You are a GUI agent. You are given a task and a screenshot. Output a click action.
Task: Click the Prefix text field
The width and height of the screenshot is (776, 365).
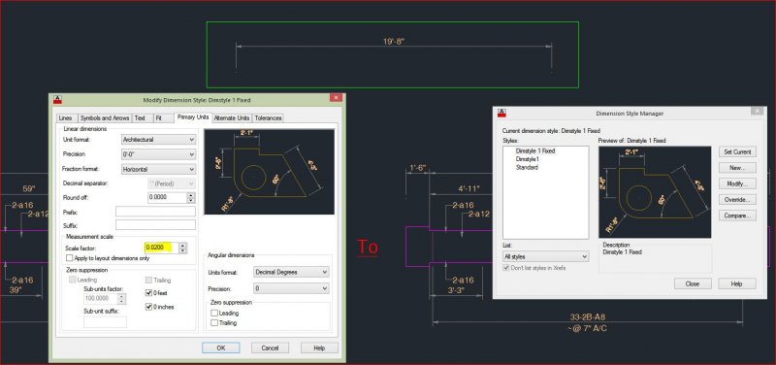tap(155, 212)
